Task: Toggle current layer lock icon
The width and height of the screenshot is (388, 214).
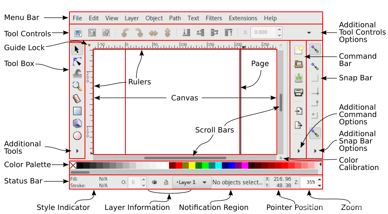Action: click(166, 182)
